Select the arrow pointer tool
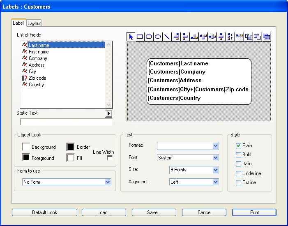The width and height of the screenshot is (288, 226). click(131, 37)
